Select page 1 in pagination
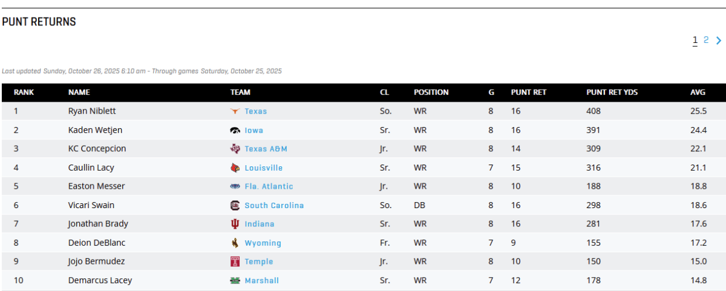This screenshot has width=726, height=291. click(x=695, y=40)
